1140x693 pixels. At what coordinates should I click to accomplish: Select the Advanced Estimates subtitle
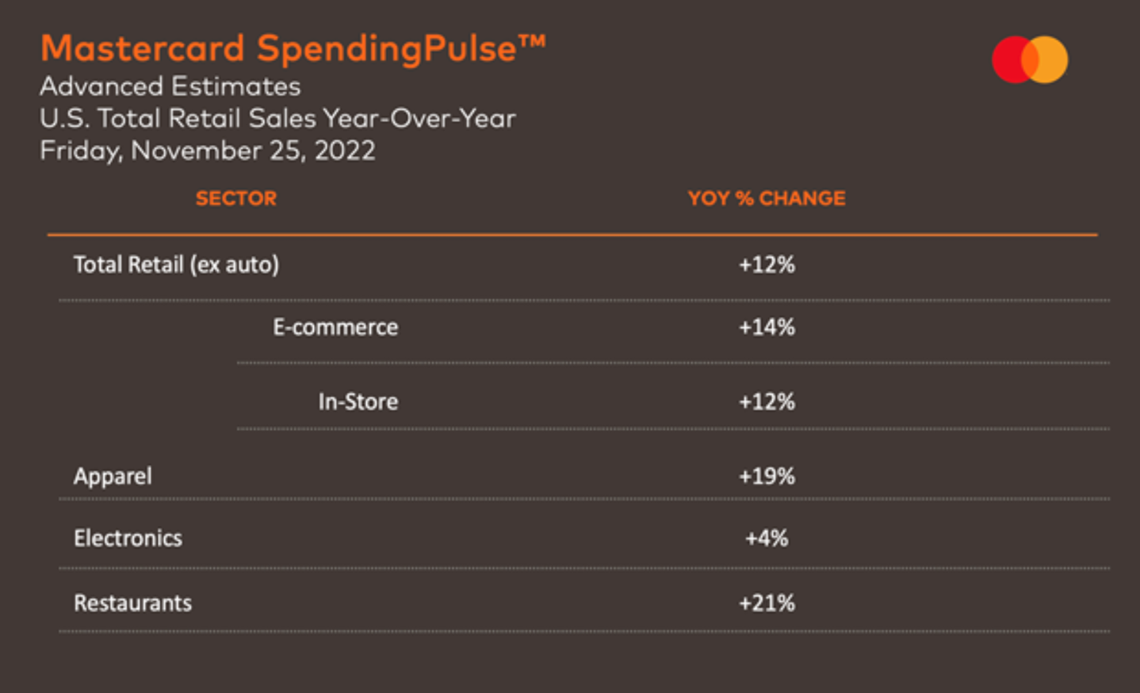point(170,86)
